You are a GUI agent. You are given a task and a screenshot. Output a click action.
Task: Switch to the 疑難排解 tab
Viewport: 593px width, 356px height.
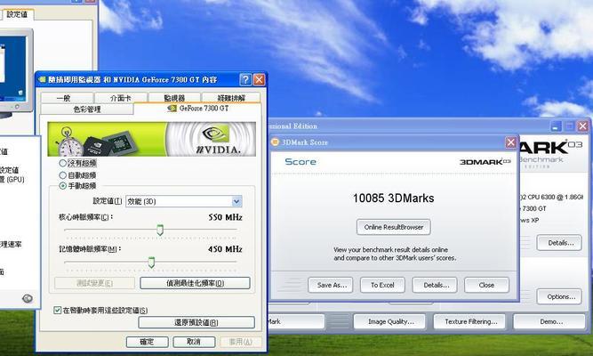(231, 98)
